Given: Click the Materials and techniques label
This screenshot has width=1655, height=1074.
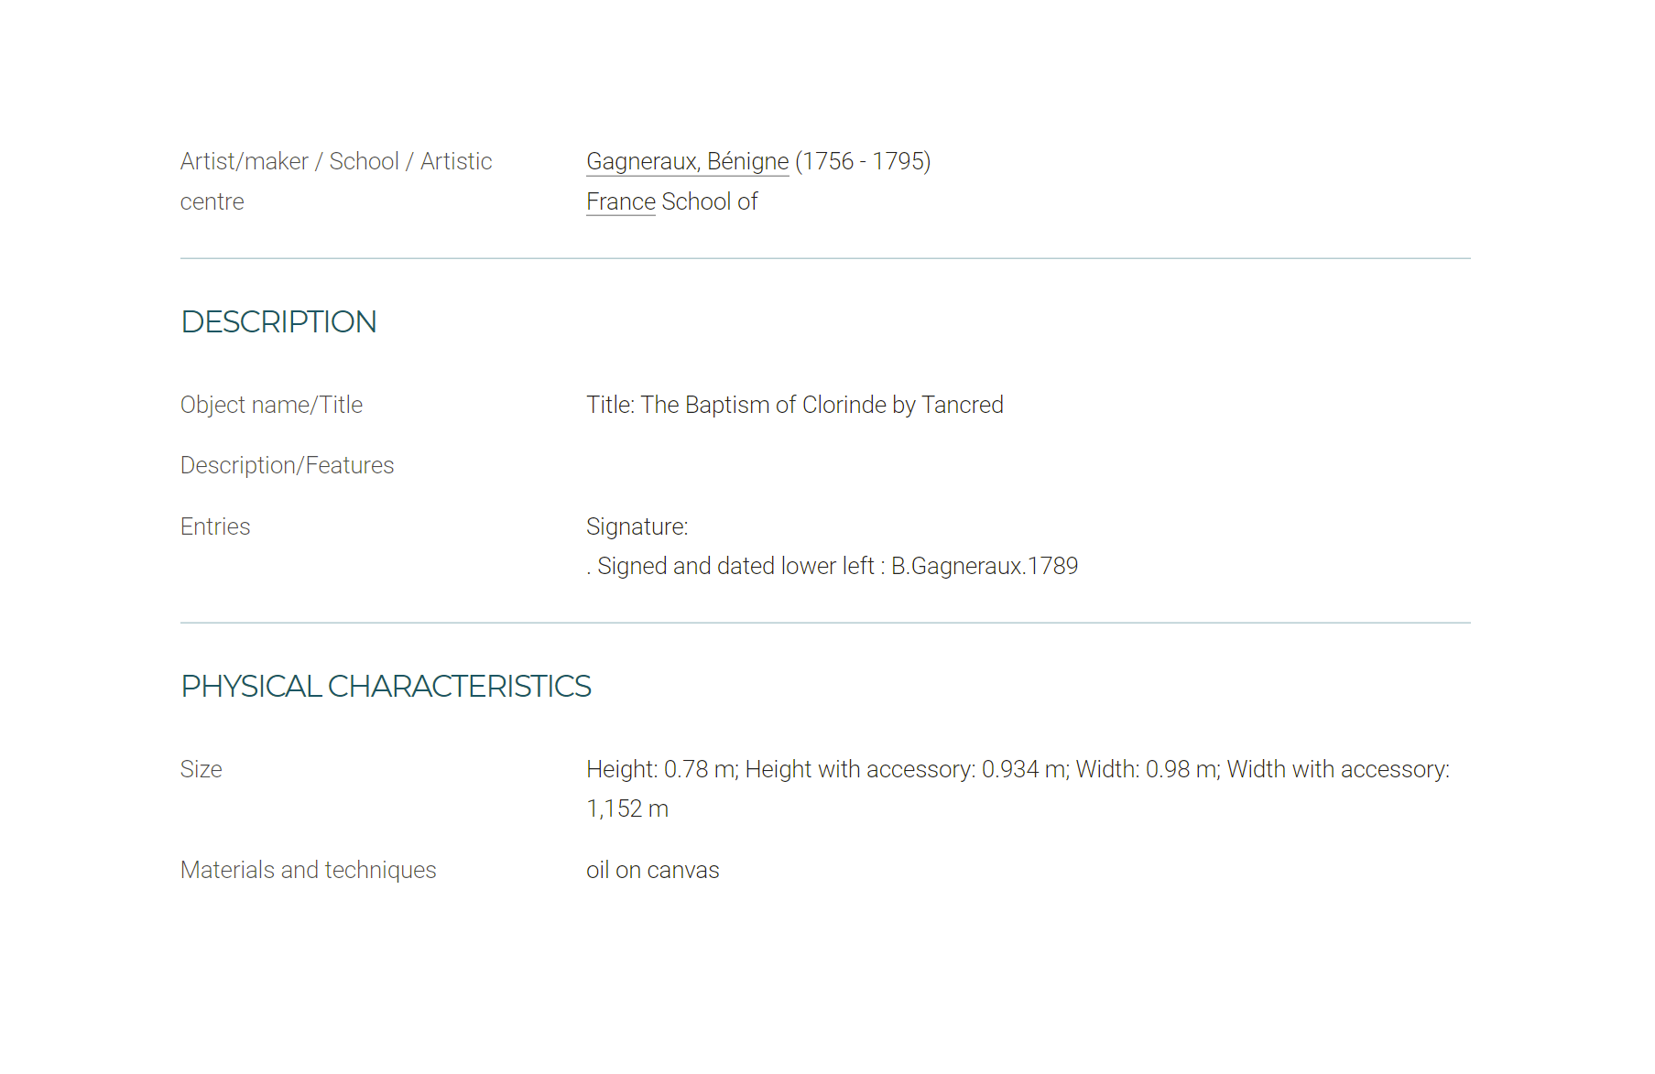Looking at the screenshot, I should pos(309,870).
